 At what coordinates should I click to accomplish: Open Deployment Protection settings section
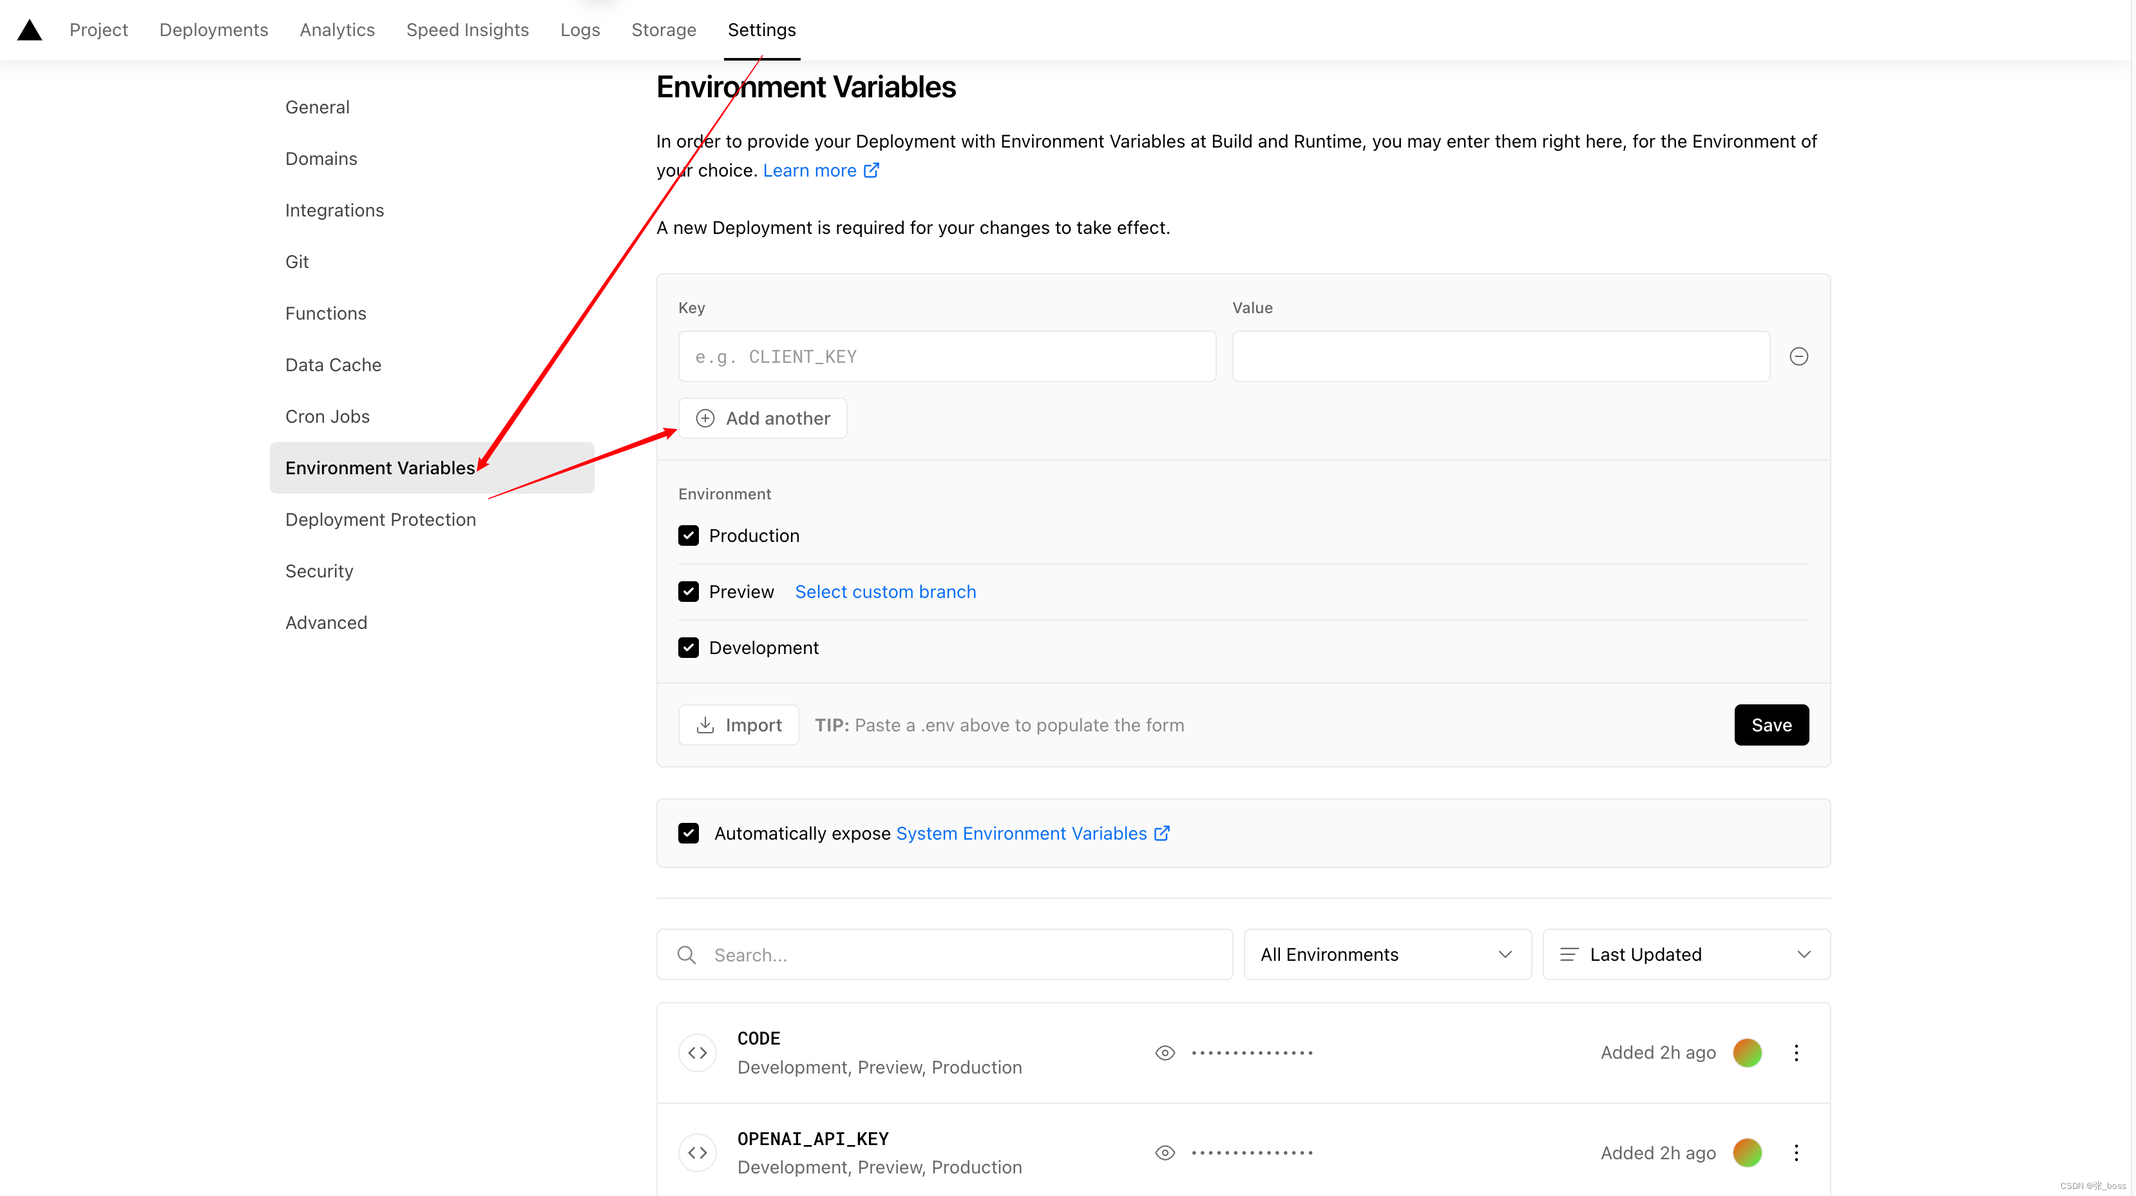pyautogui.click(x=381, y=519)
